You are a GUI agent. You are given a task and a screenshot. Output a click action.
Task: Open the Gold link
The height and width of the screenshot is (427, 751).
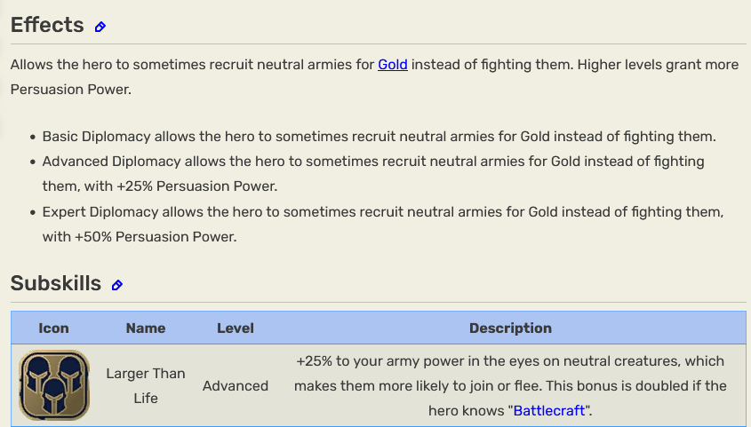[x=393, y=65]
